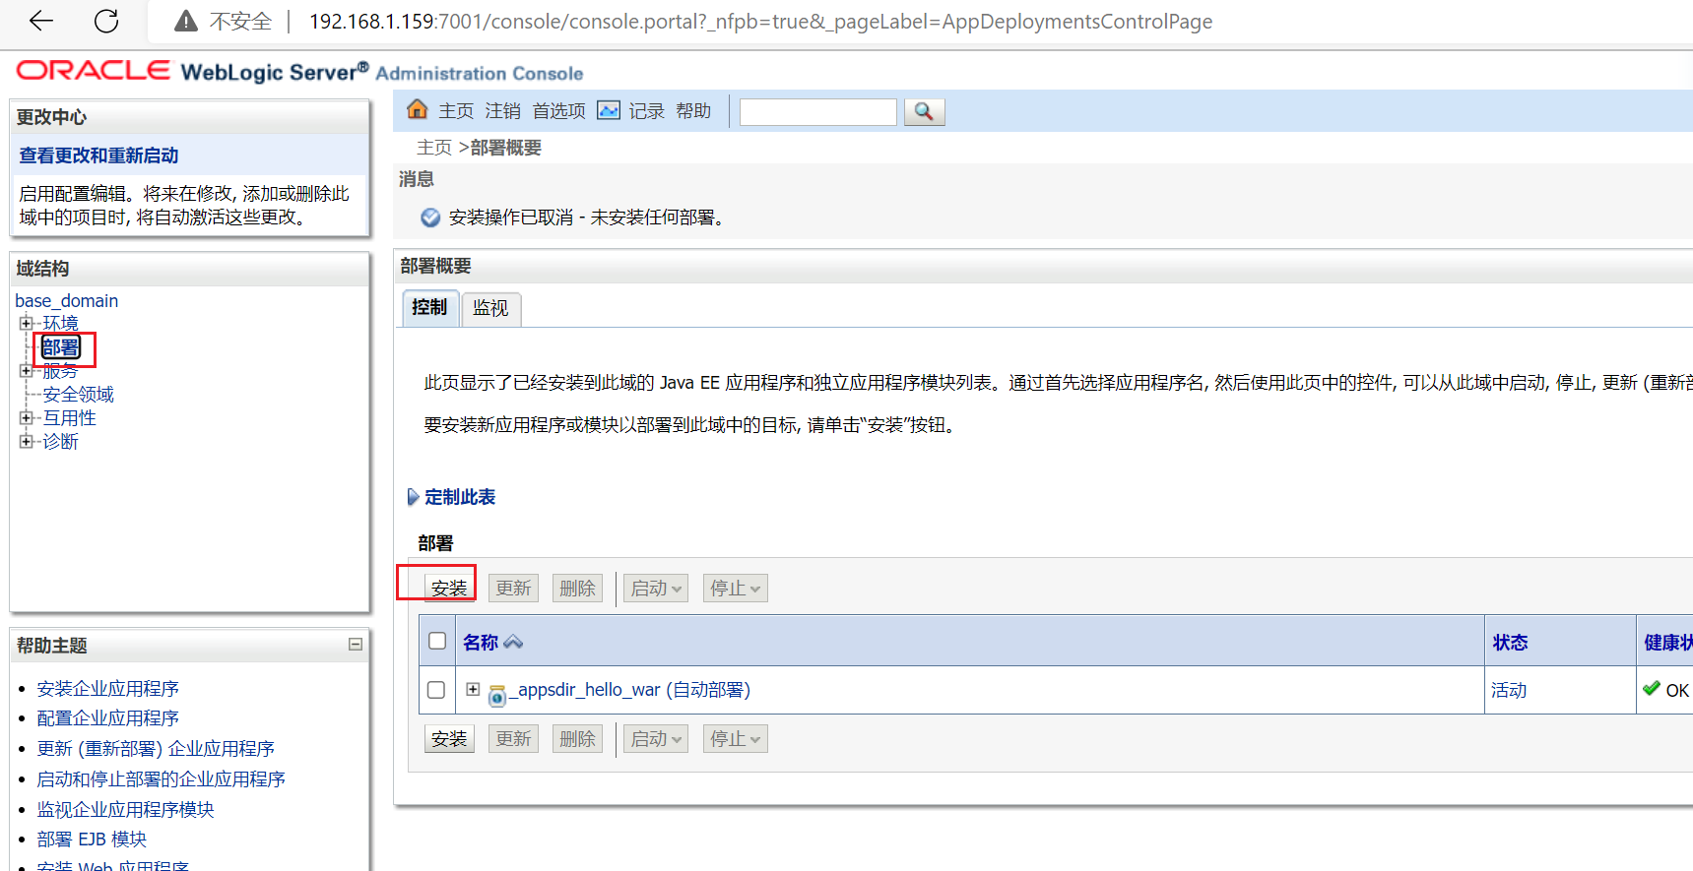Click the lower 更新 button

(x=513, y=739)
